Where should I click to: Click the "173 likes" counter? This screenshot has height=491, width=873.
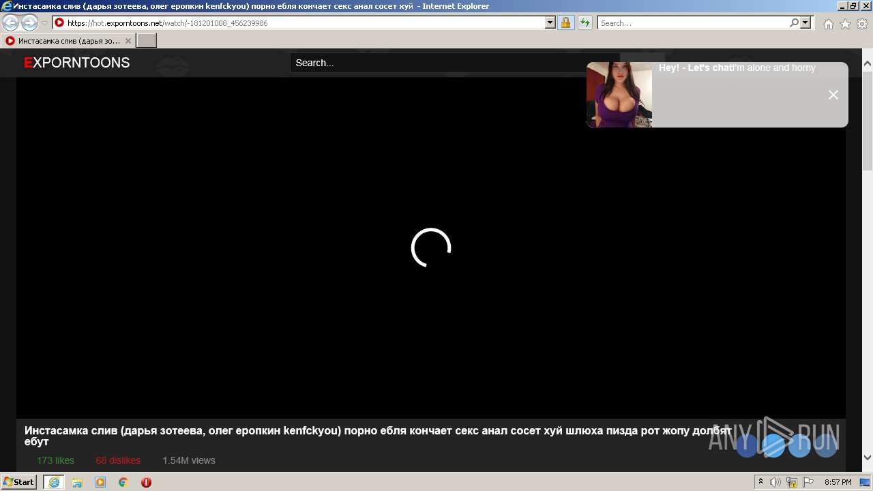tap(55, 460)
